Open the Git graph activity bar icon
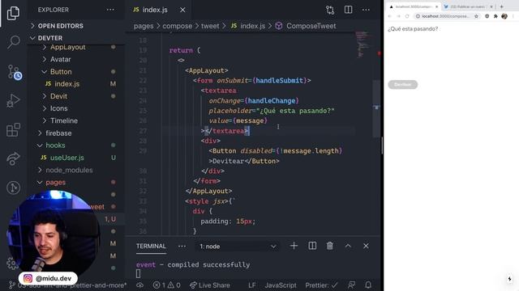This screenshot has height=291, width=519. click(13, 188)
